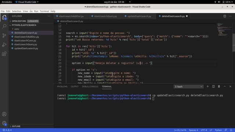The height and width of the screenshot is (132, 235).
Task: Select the Terminal panel tab
Action: 107,87
